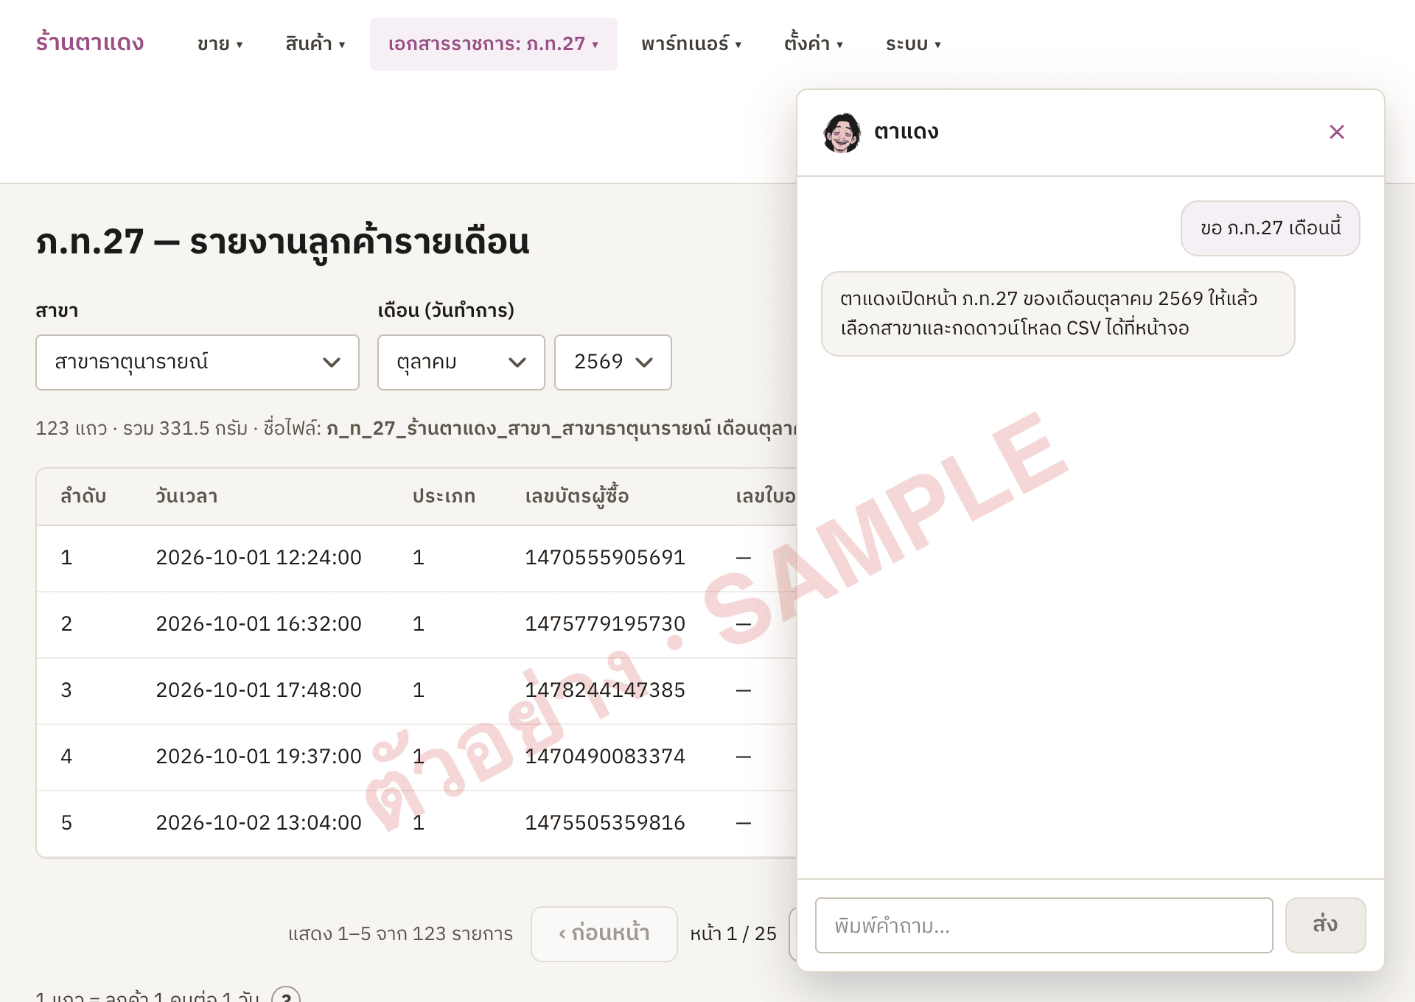The width and height of the screenshot is (1415, 1002).
Task: Select the row dated 2026-10-01 12:24:00
Action: [416, 558]
